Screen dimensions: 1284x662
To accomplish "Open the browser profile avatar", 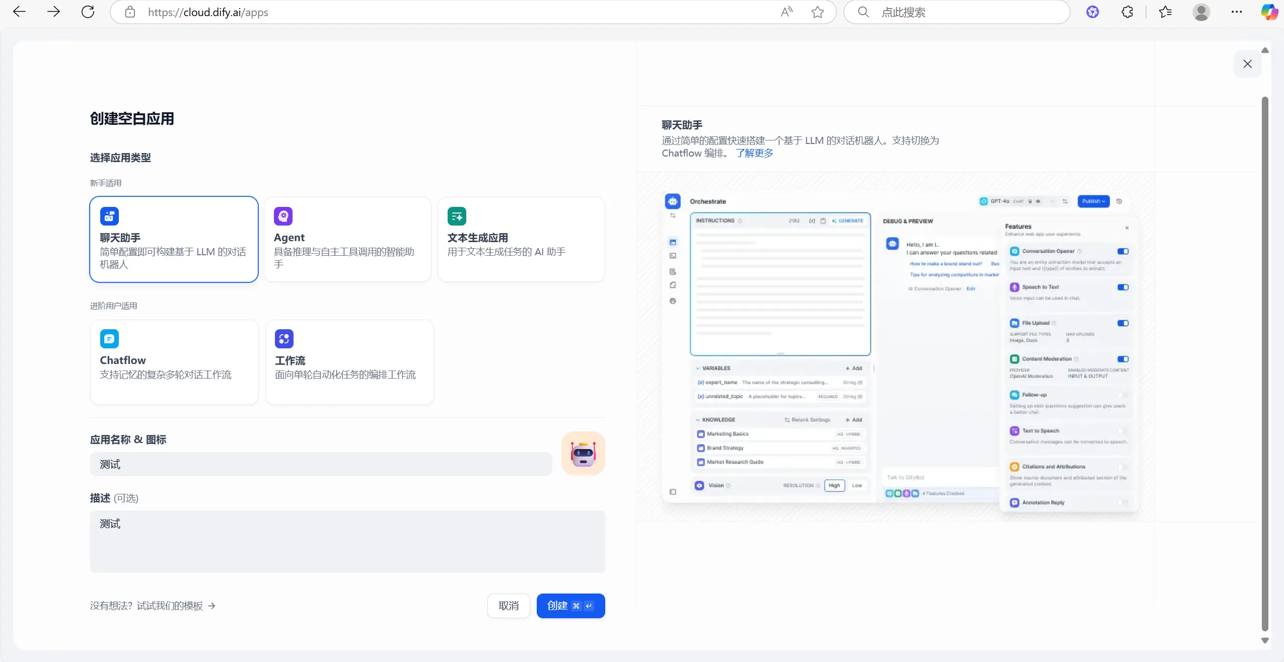I will coord(1201,12).
